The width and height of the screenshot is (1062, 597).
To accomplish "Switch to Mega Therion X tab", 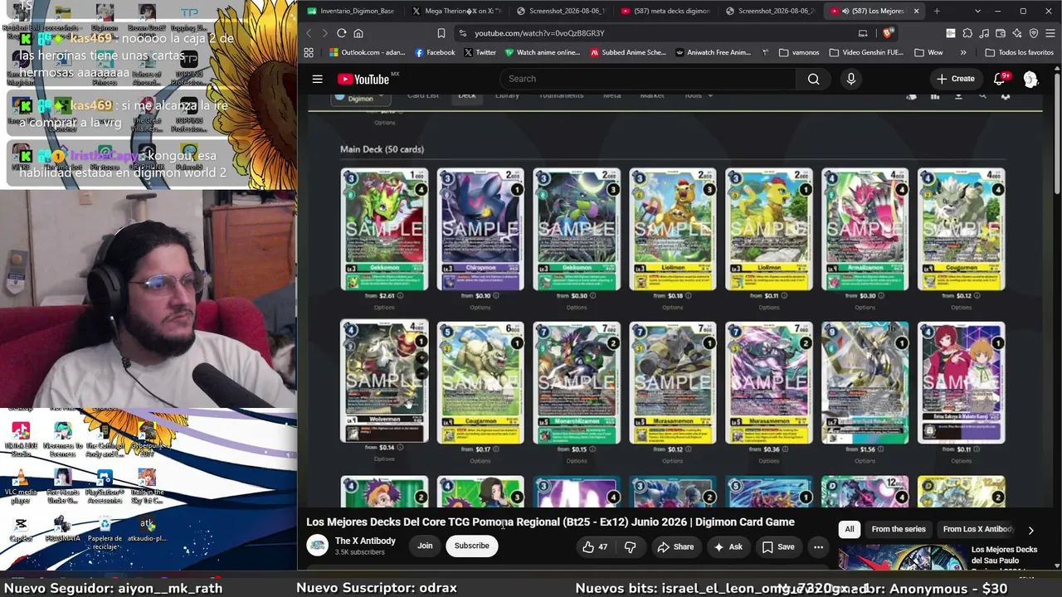I will click(457, 11).
